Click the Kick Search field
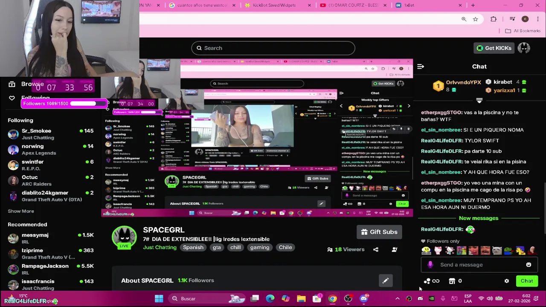 tap(273, 48)
